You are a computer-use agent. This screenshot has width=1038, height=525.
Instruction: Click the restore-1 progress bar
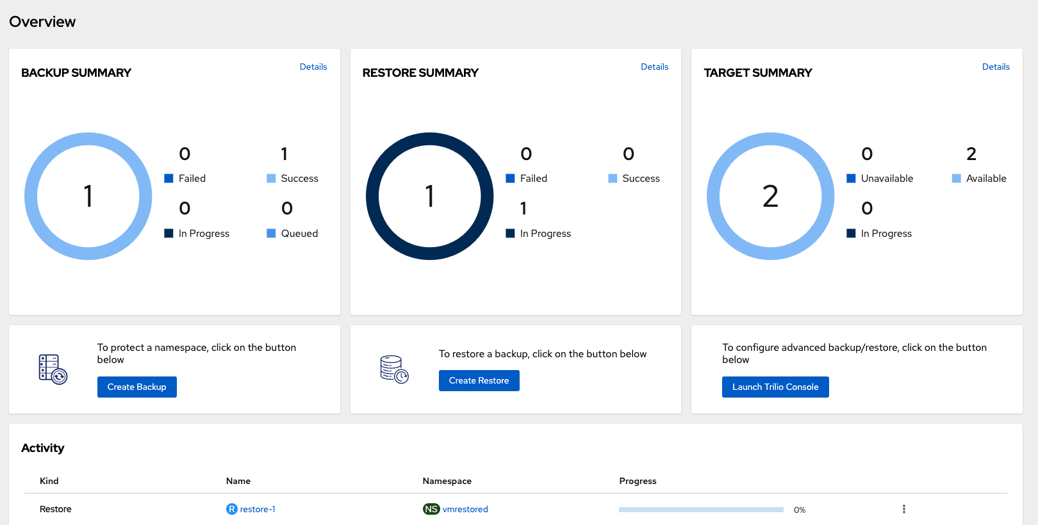(x=701, y=510)
